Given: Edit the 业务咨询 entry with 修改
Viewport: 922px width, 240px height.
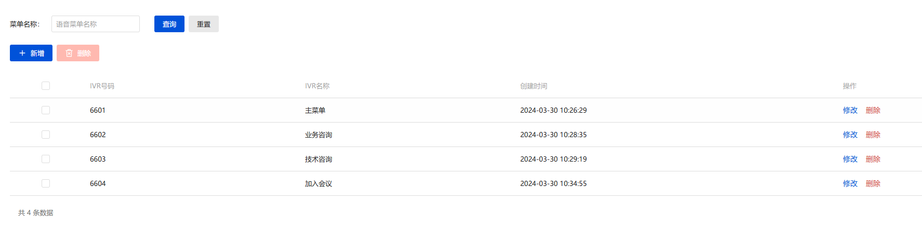Looking at the screenshot, I should point(850,135).
